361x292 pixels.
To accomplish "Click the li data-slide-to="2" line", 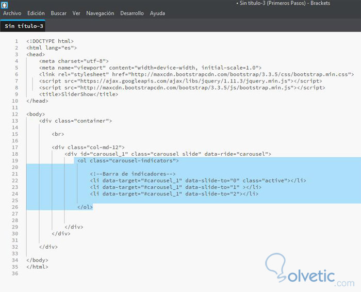I will [x=174, y=194].
